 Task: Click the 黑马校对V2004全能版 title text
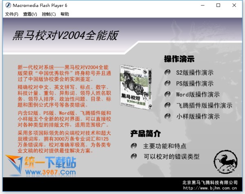tap(65, 36)
